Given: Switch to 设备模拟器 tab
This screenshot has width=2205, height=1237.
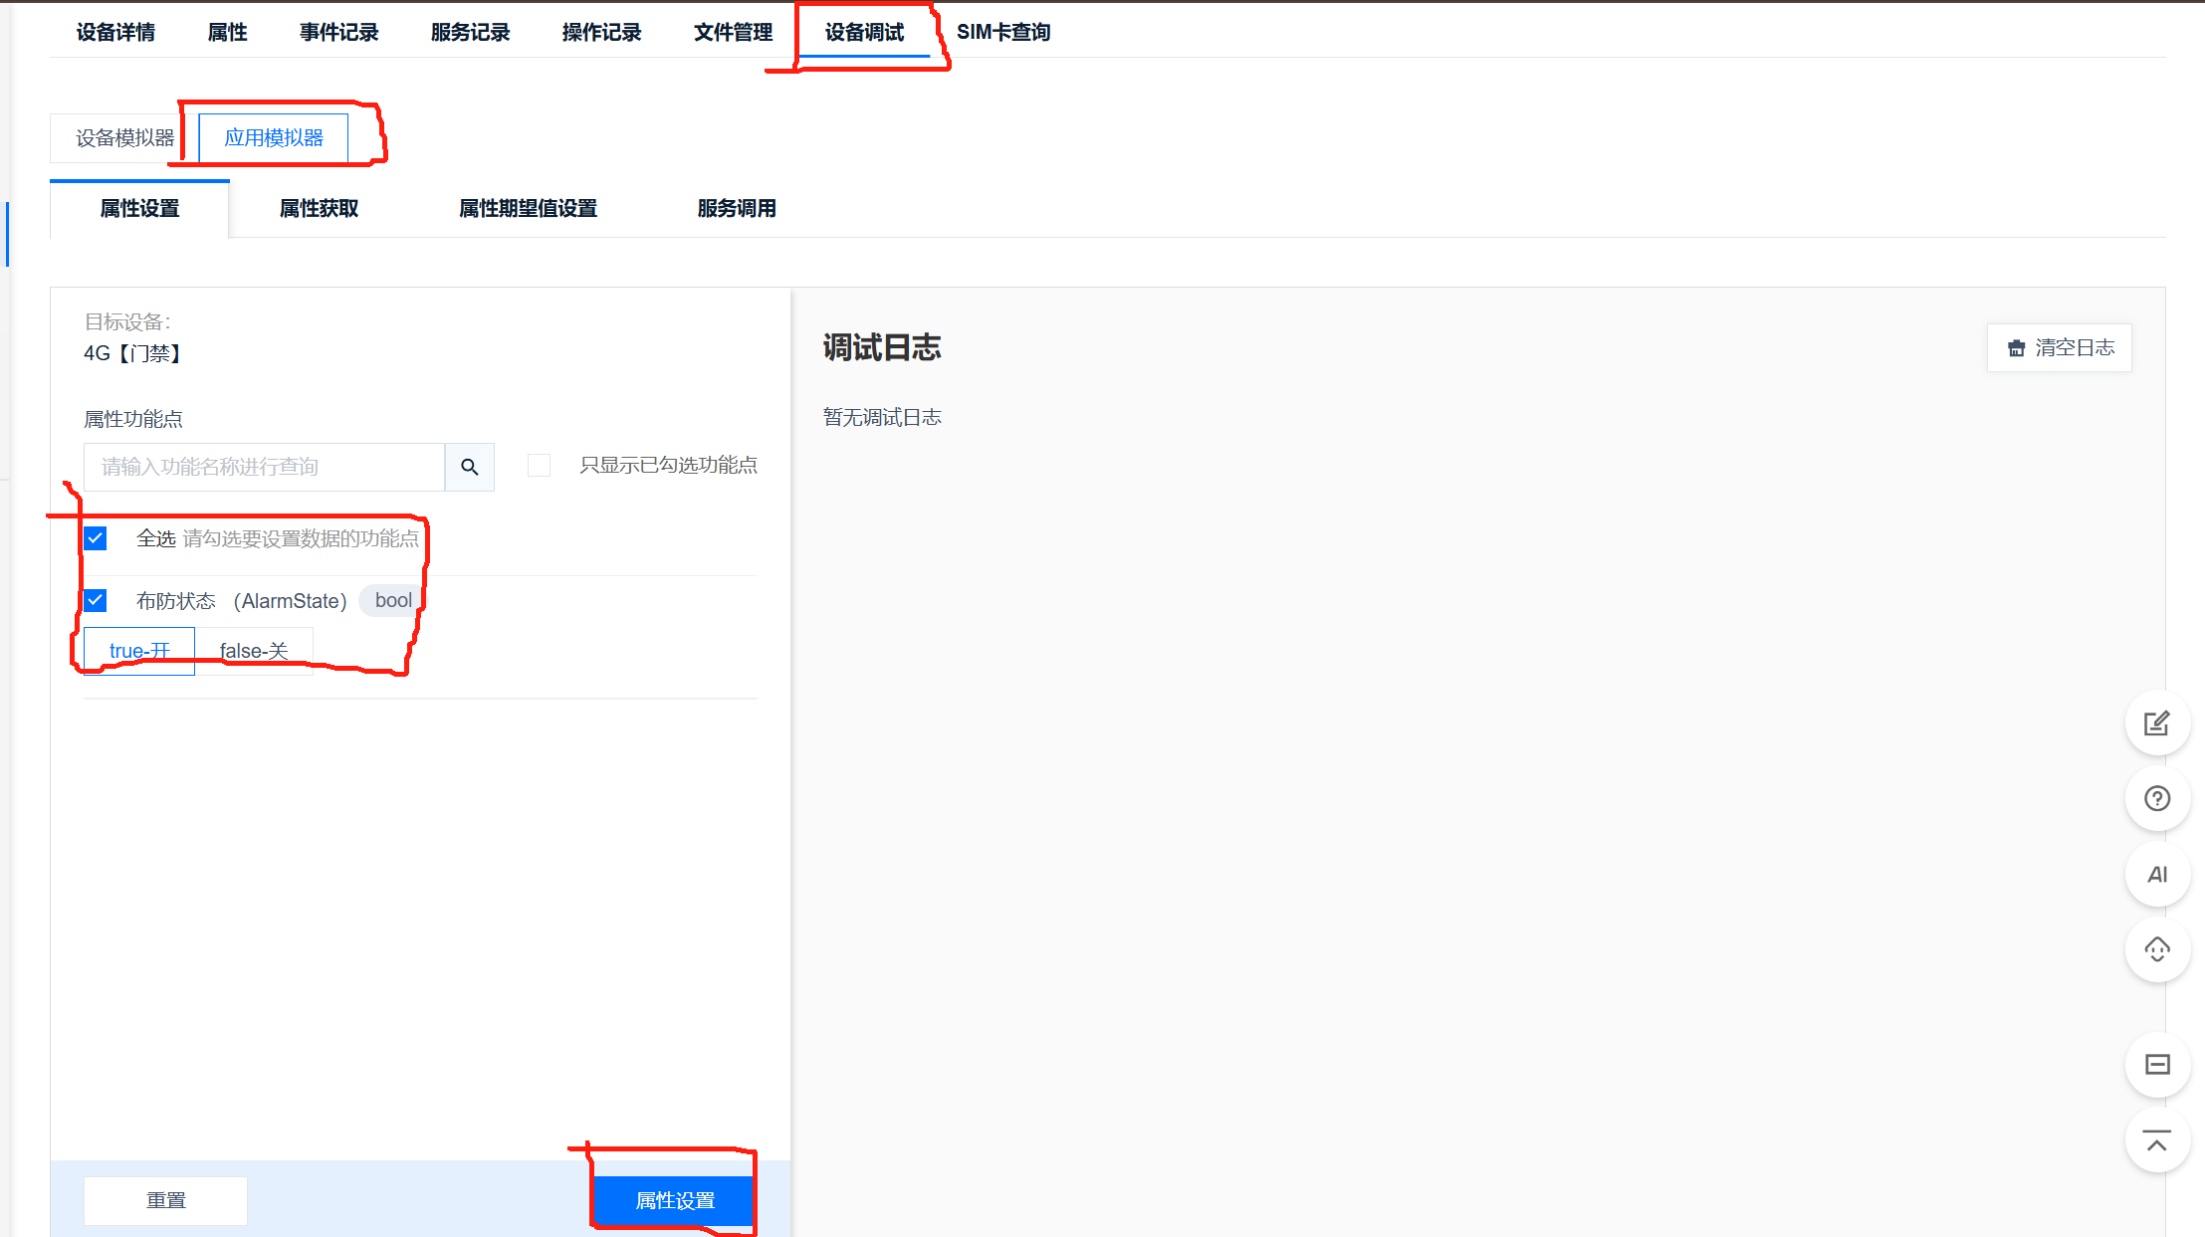Looking at the screenshot, I should 124,138.
